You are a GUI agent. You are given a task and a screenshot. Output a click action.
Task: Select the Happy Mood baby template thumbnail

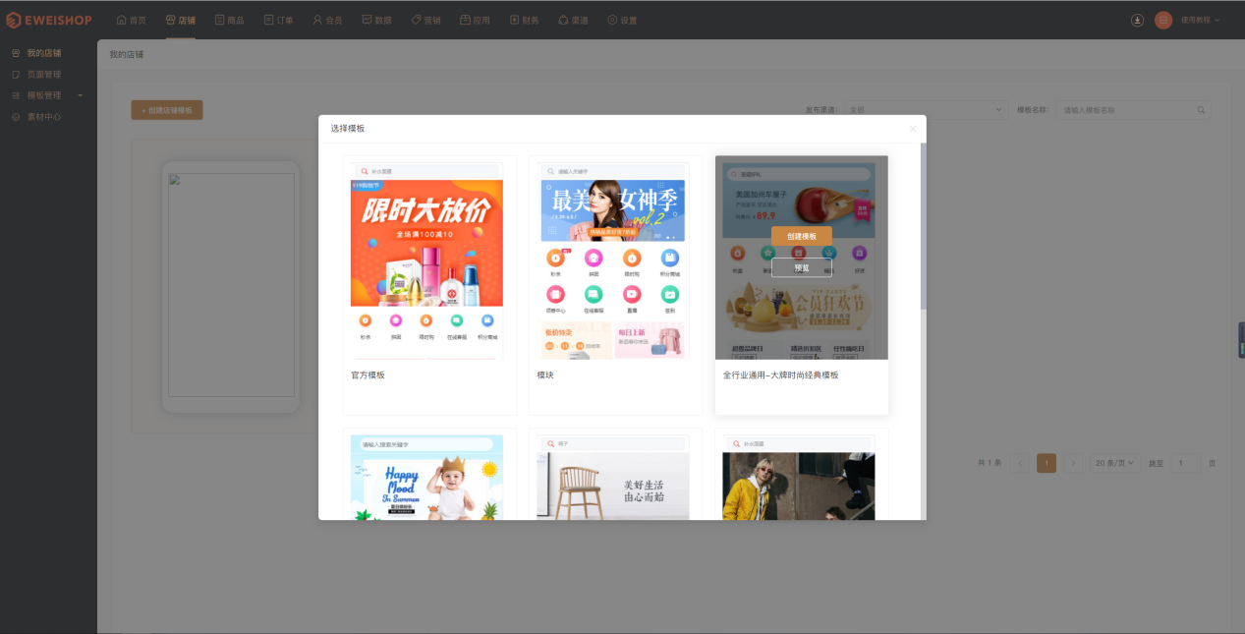tap(427, 478)
